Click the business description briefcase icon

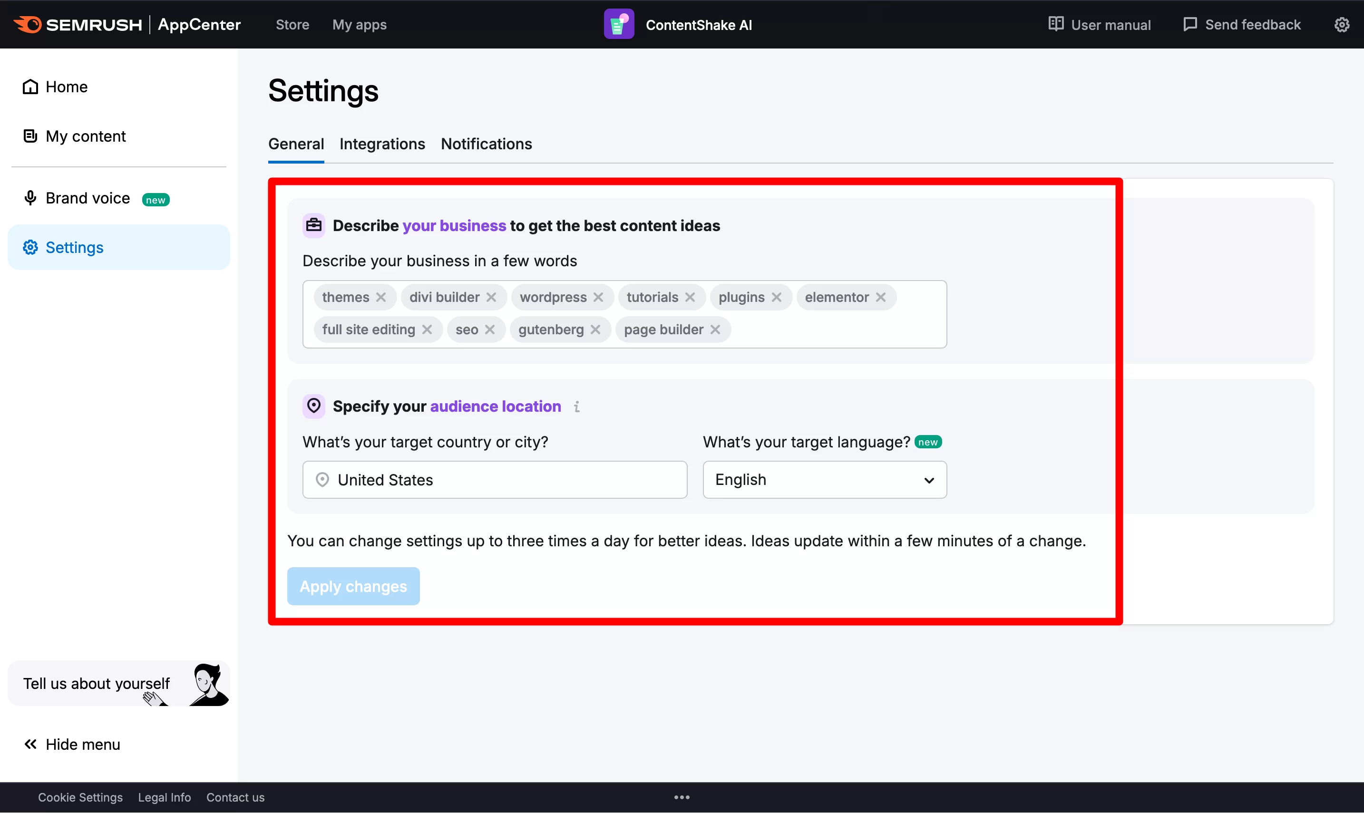(315, 225)
